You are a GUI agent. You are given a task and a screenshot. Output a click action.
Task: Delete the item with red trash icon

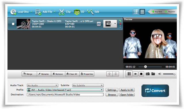click(x=120, y=24)
